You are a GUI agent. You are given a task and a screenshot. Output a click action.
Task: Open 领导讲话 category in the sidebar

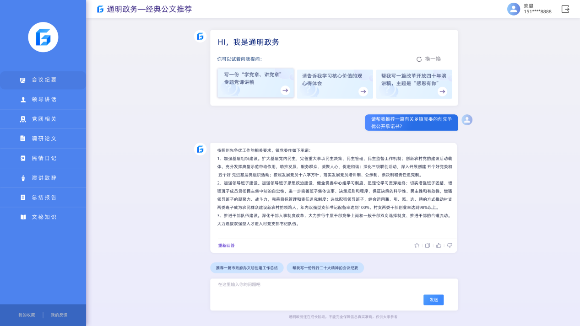click(x=43, y=100)
